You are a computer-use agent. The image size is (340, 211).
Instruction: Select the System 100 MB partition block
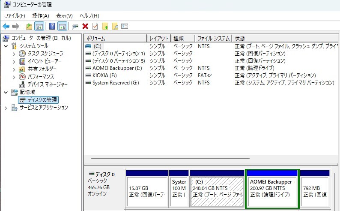pyautogui.click(x=179, y=189)
